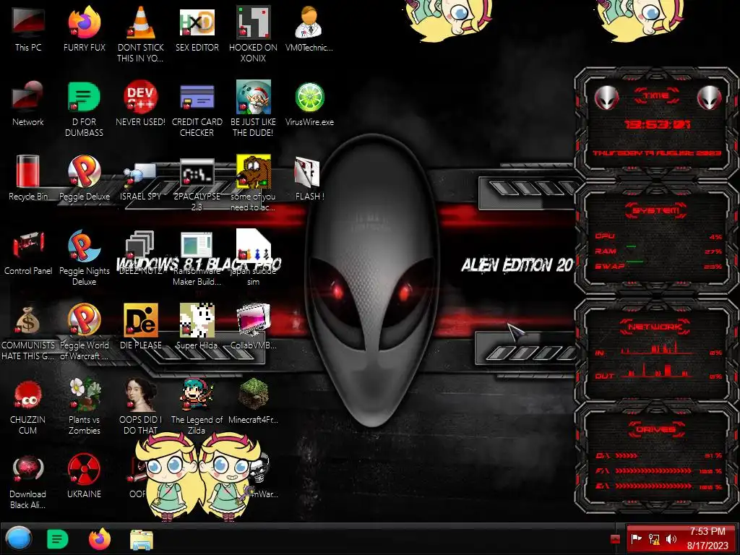Viewport: 740px width, 555px height.
Task: Show hidden tray icons arrow
Action: pos(615,539)
